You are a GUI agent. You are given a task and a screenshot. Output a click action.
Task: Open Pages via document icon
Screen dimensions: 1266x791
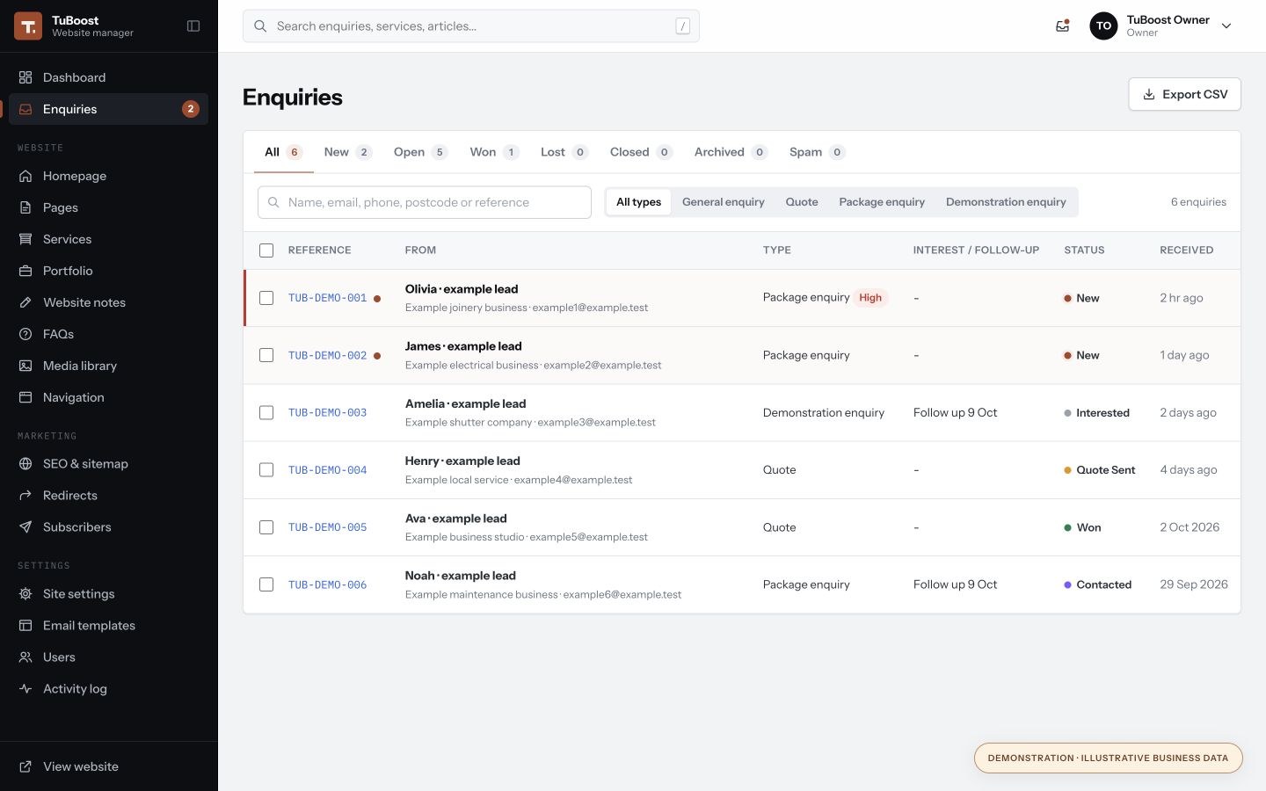[25, 207]
